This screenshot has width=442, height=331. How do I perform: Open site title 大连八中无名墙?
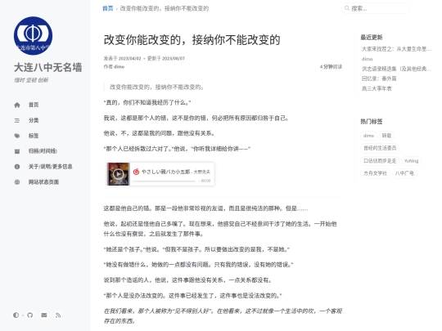click(48, 68)
